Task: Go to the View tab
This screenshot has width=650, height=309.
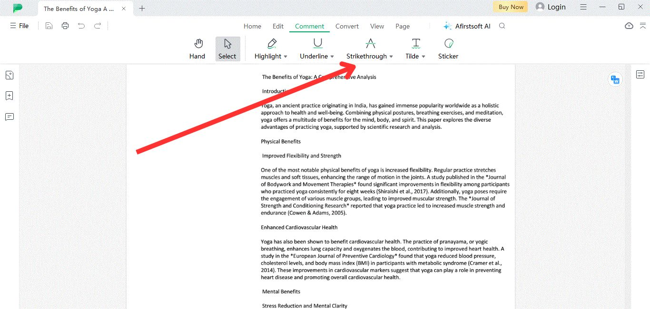Action: click(x=377, y=27)
